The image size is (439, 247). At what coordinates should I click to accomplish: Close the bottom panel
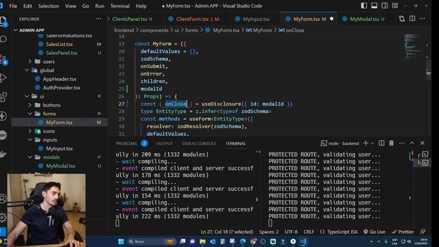423,143
